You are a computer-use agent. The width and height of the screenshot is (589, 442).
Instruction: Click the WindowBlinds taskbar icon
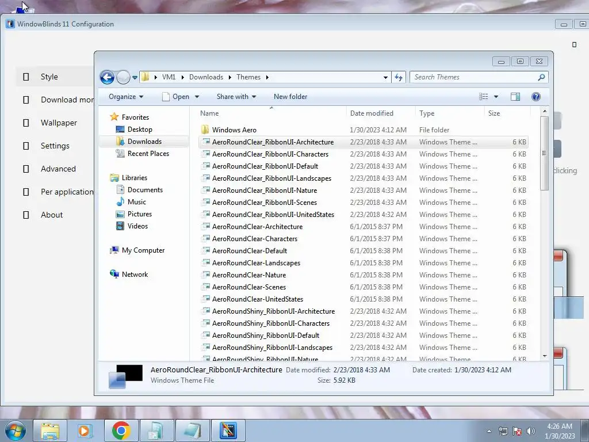pyautogui.click(x=228, y=430)
